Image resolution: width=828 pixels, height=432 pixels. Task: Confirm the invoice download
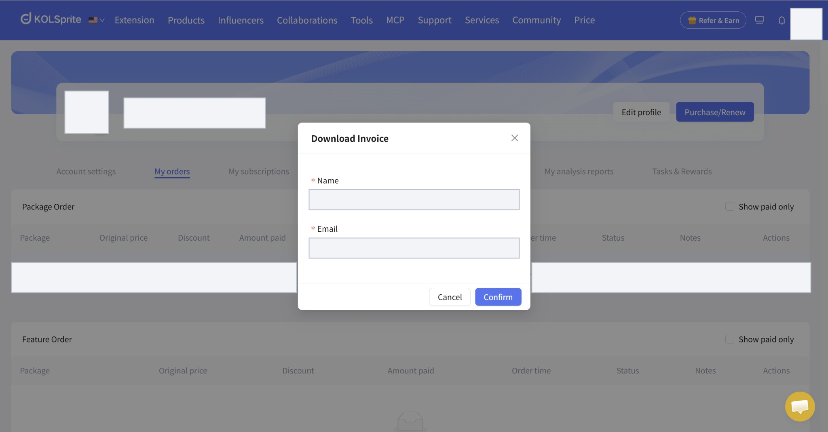tap(498, 297)
